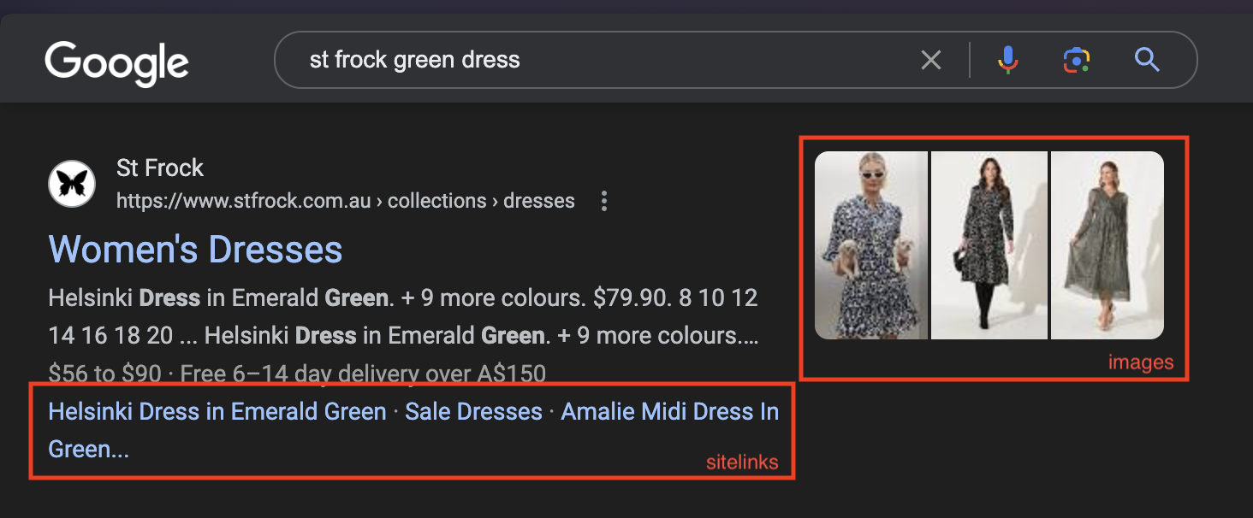This screenshot has width=1253, height=518.
Task: Open the middle dress thumbnail with black boots
Action: 989,245
